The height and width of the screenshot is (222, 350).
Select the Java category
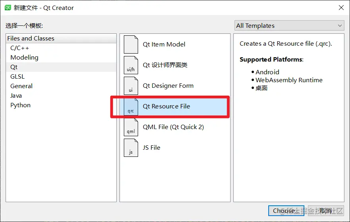(x=61, y=96)
